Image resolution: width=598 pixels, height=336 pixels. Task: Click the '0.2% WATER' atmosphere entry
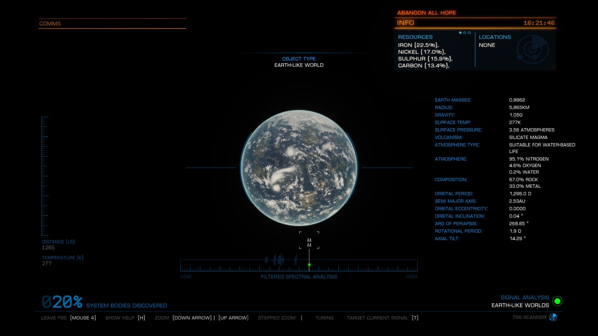tap(523, 172)
